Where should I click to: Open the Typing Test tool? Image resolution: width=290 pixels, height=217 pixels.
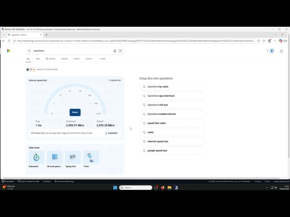(x=72, y=159)
